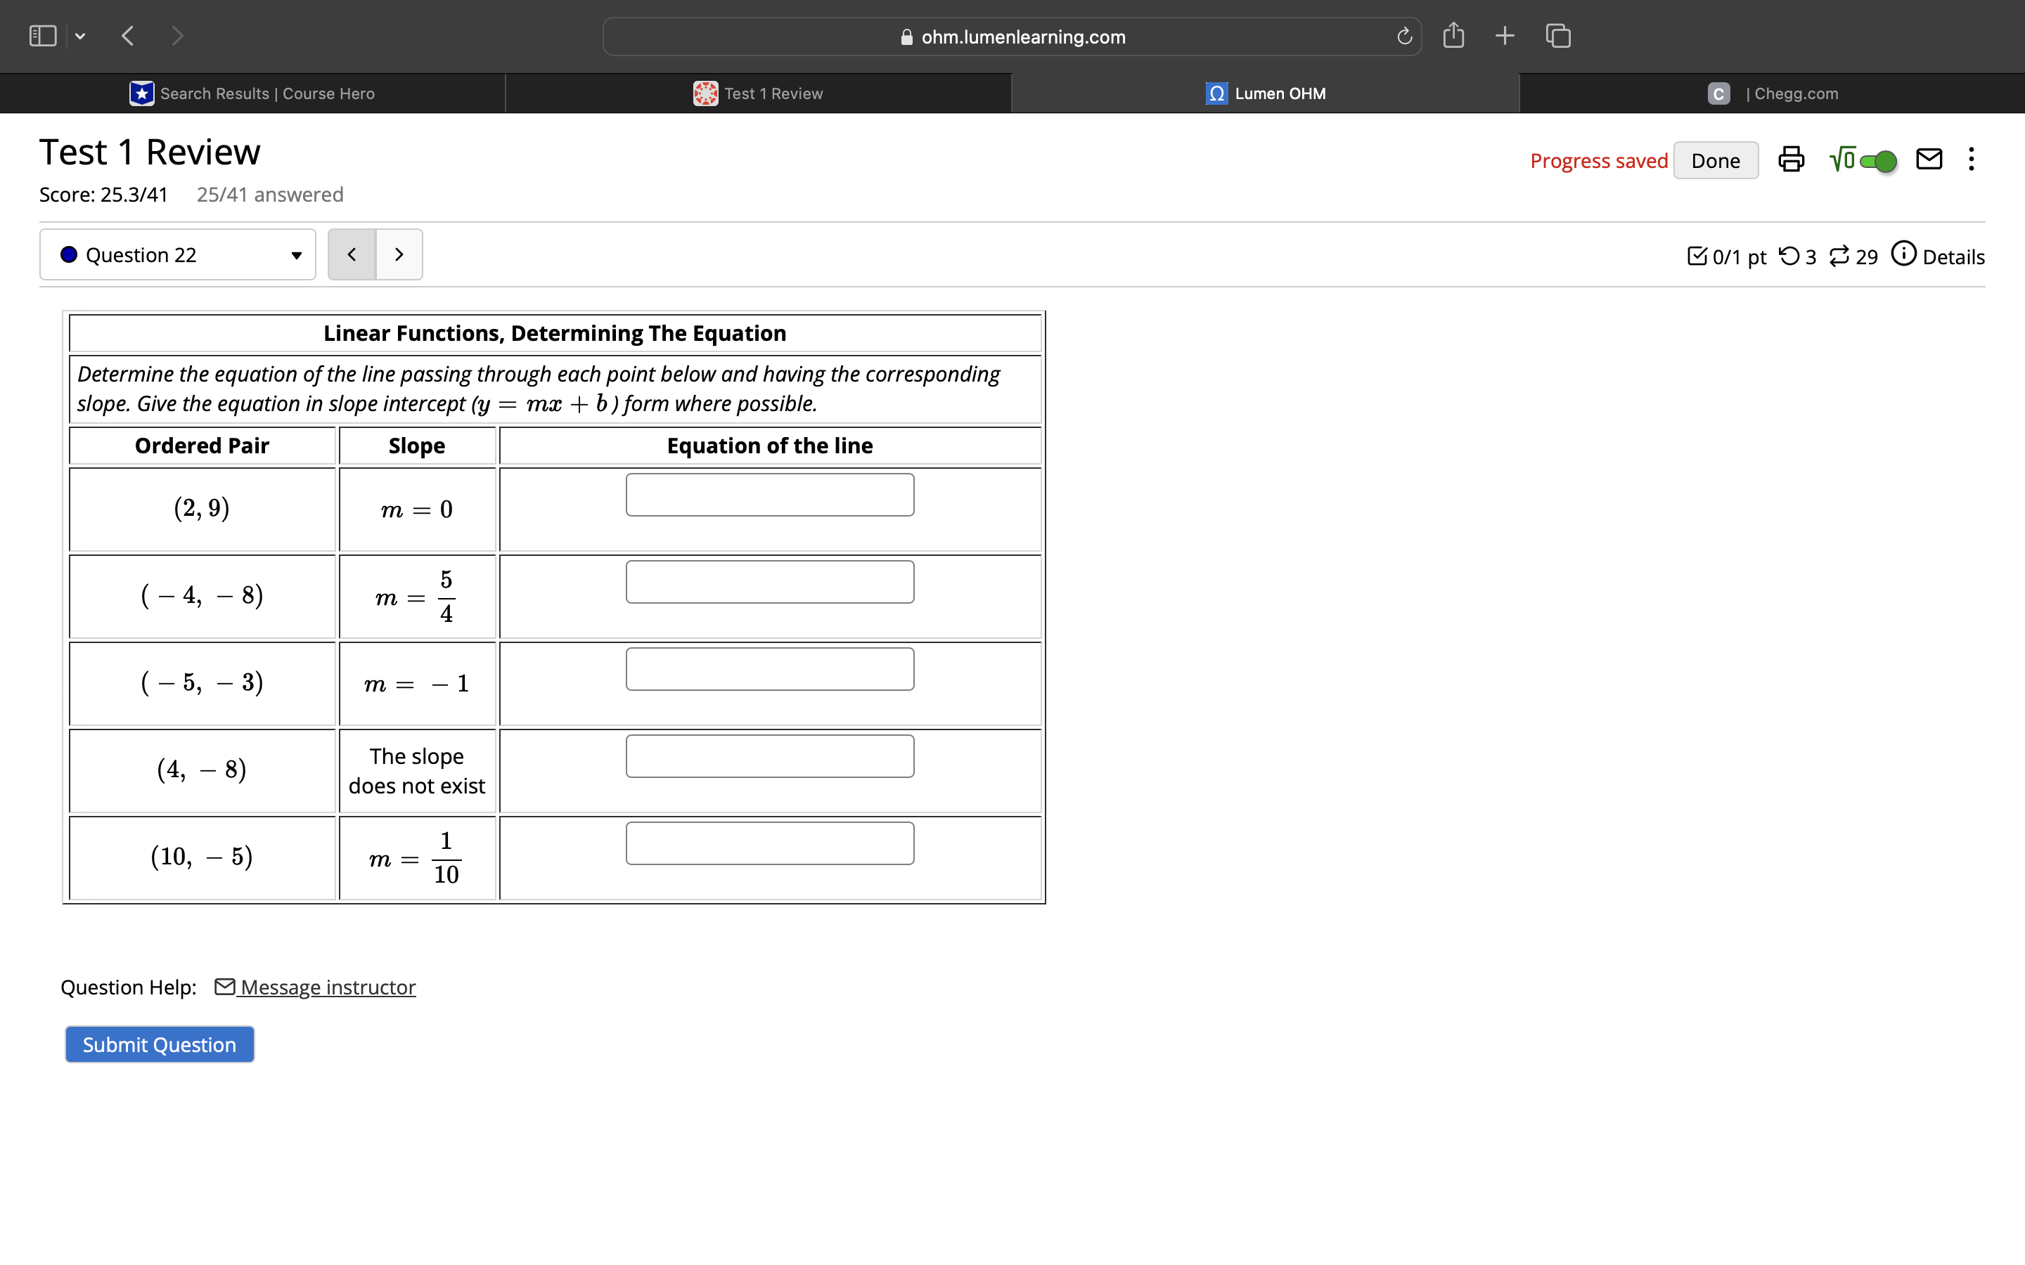
Task: Open a new tab with plus icon
Action: 1505,36
